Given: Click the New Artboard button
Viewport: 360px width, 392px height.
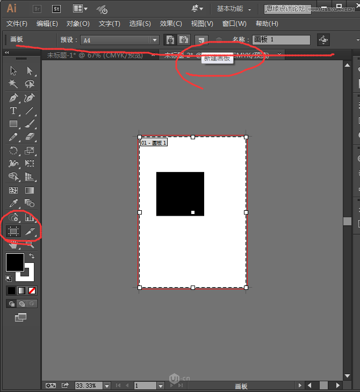Looking at the screenshot, I should point(201,40).
